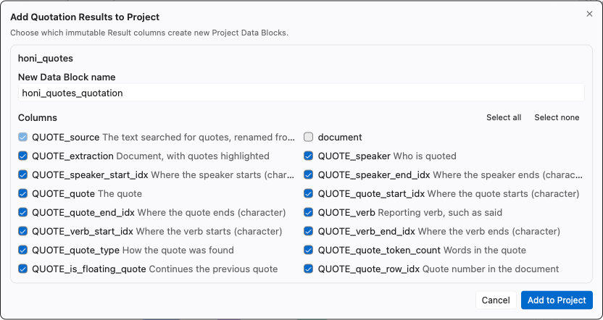Click Select none columns
This screenshot has width=603, height=320.
coord(557,117)
